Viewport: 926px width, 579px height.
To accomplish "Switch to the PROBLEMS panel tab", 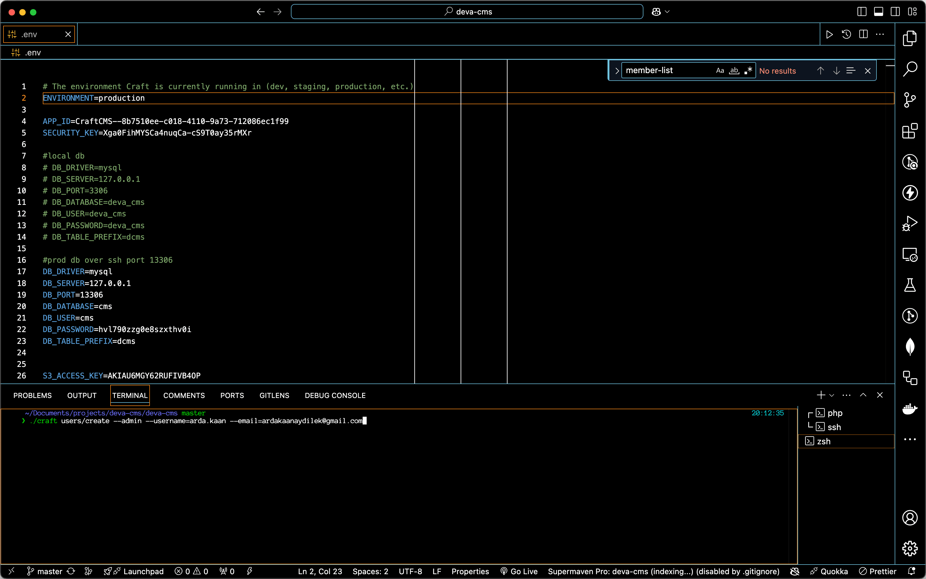I will pyautogui.click(x=33, y=395).
